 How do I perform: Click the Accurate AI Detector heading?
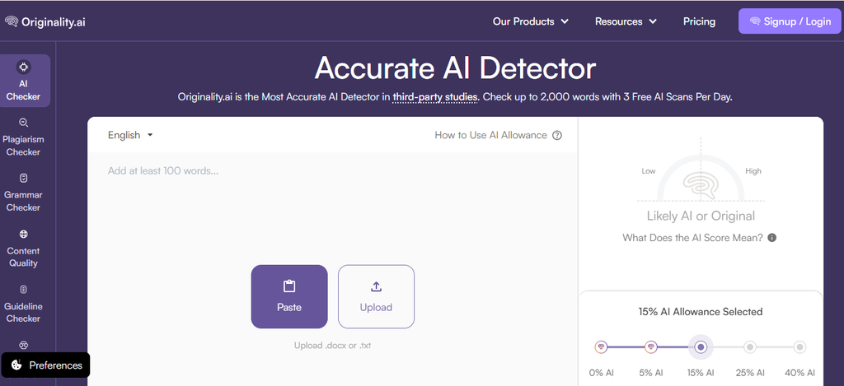click(455, 69)
